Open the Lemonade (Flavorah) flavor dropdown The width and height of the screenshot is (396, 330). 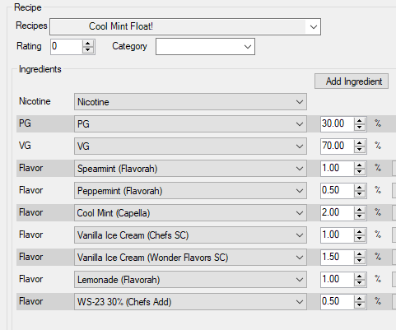190,280
